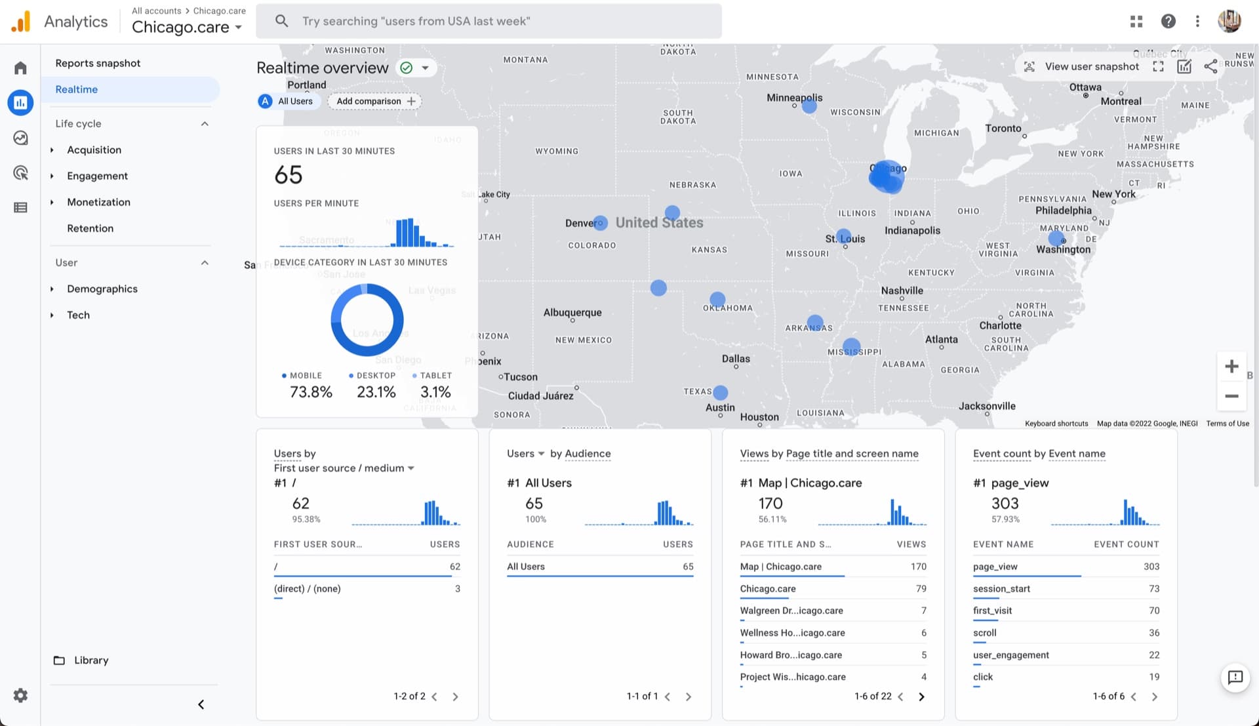The image size is (1259, 726).
Task: Expand the Tech menu
Action: (78, 315)
